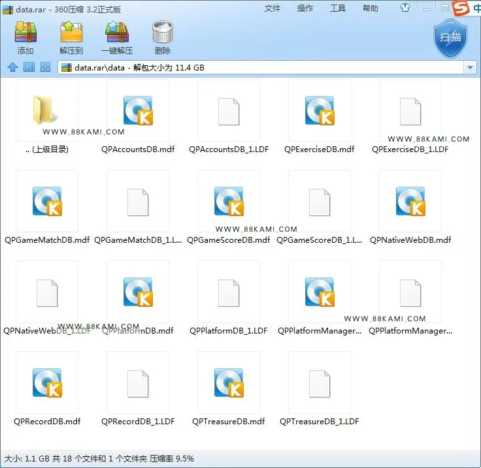The height and width of the screenshot is (468, 481).
Task: Click the 一键解压 one-click extract icon
Action: (x=117, y=37)
